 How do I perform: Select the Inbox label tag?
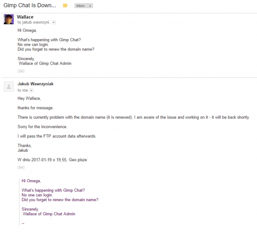pyautogui.click(x=81, y=6)
